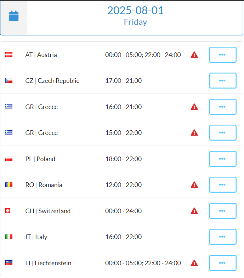Image resolution: width=244 pixels, height=278 pixels.
Task: Click the Austria flag icon
Action: [9, 55]
